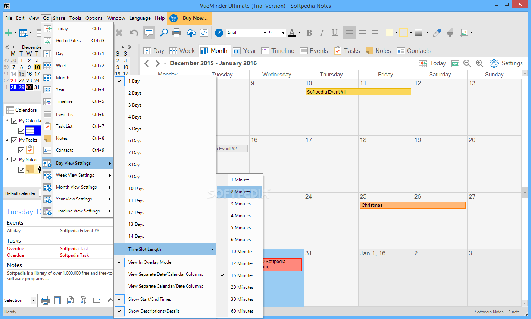Pick the yellow border color swatch
Image resolution: width=531 pixels, height=319 pixels.
tap(403, 33)
